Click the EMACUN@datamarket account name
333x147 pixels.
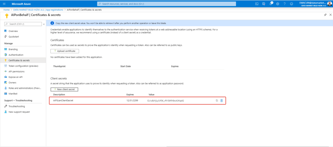pyautogui.click(x=313, y=3)
